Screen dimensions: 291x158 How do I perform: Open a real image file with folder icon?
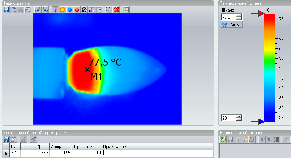pyautogui.click(x=223, y=139)
